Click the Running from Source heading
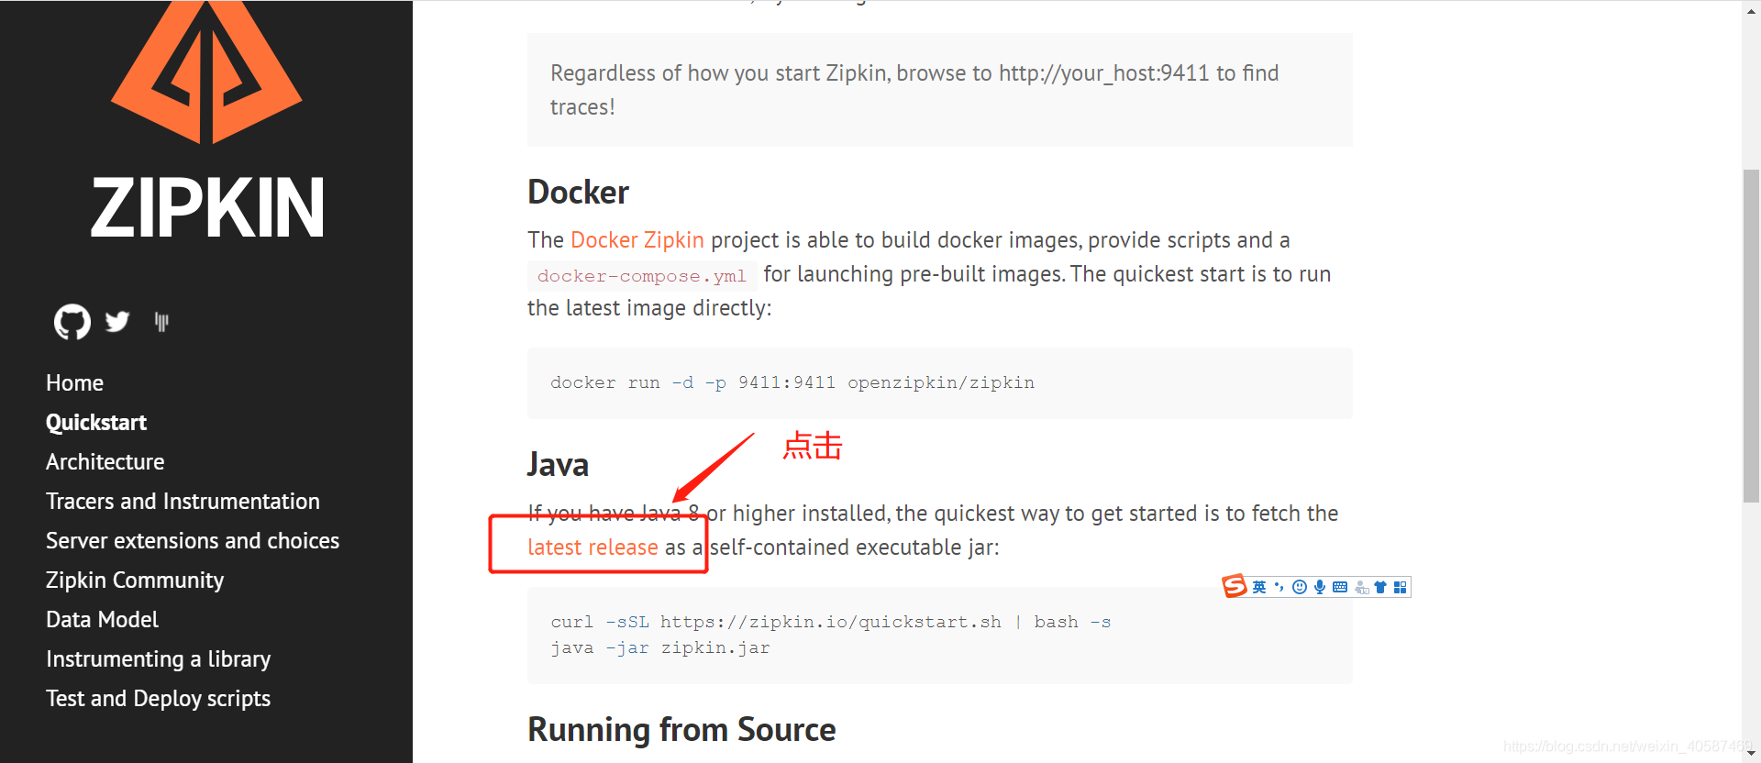Viewport: 1761px width, 763px height. click(681, 730)
